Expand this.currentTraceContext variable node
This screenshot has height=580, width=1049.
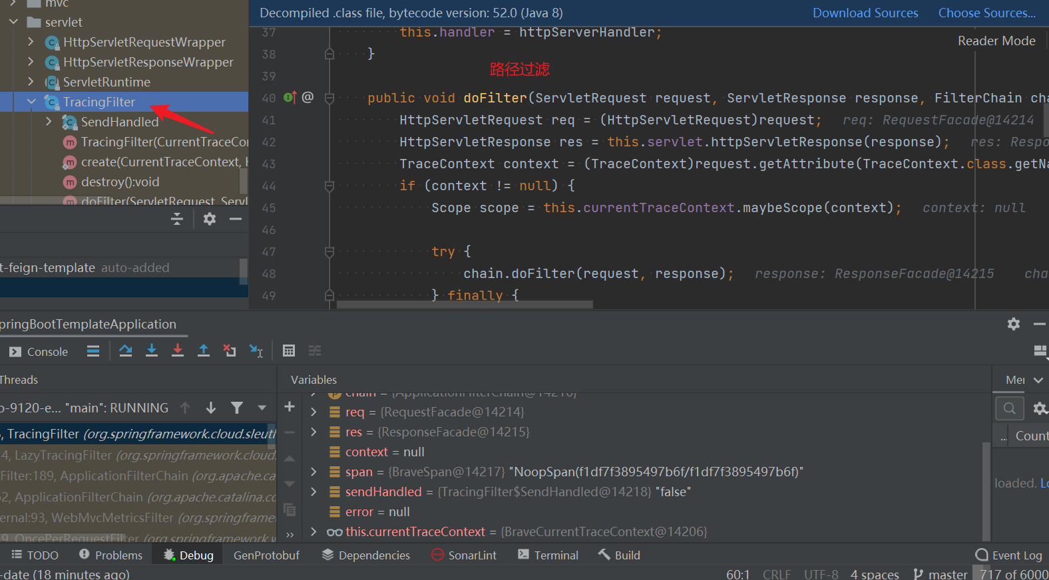(x=314, y=532)
